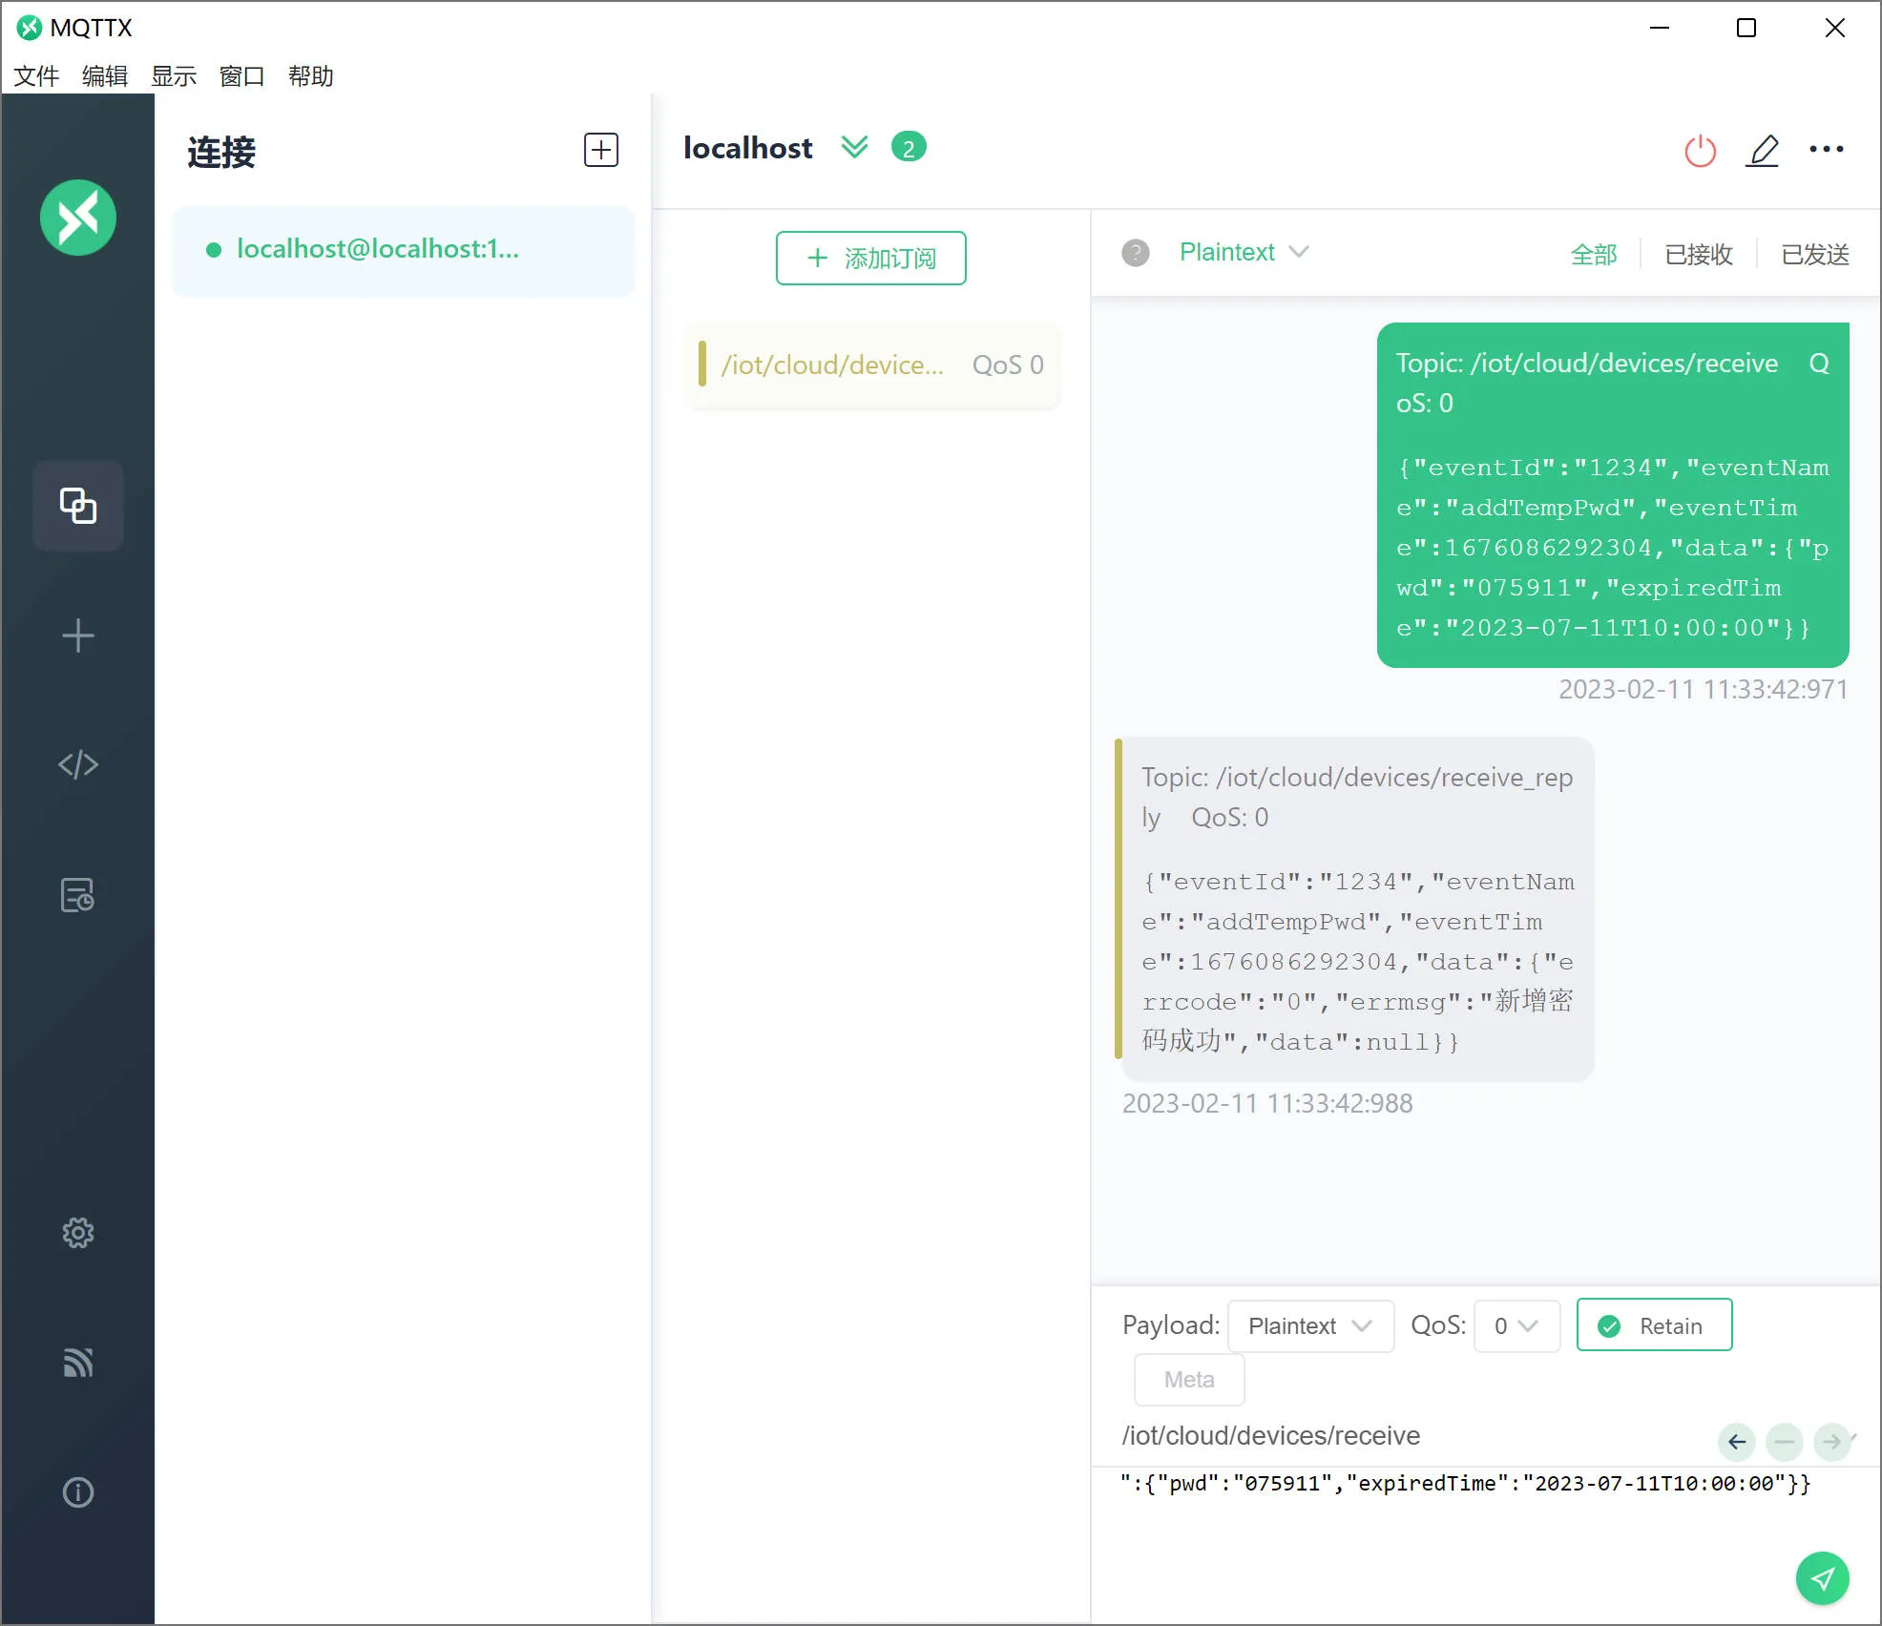Open the Connections view in the sidebar
Image resolution: width=1882 pixels, height=1626 pixels.
tap(78, 506)
